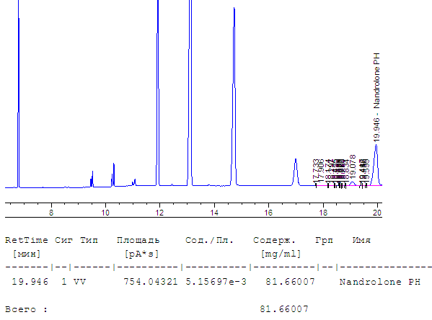The image size is (432, 320).
Task: Click the axis tick labeled 8
Action: pyautogui.click(x=51, y=213)
